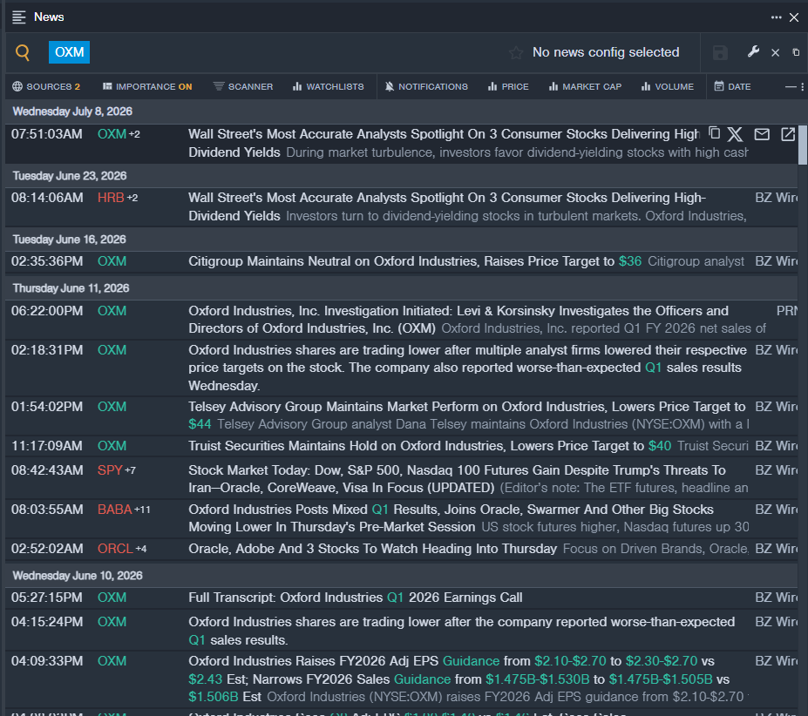Click OXM ticker in the 07:51:03AM row
Viewport: 808px width, 716px height.
pos(112,134)
